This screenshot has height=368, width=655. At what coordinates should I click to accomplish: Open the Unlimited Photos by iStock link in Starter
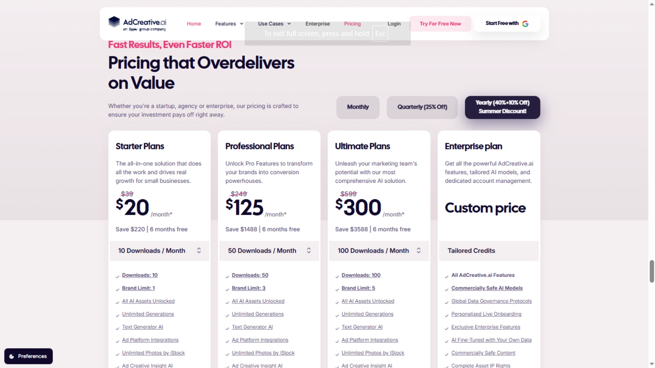[153, 353]
